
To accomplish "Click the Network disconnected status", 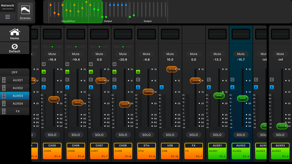I will [7, 6].
